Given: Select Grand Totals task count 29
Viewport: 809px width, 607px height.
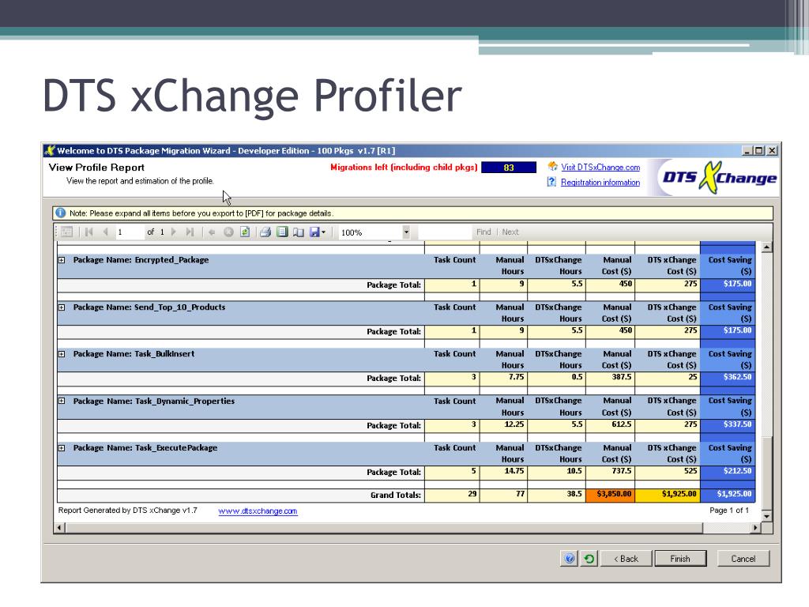Looking at the screenshot, I should (452, 495).
